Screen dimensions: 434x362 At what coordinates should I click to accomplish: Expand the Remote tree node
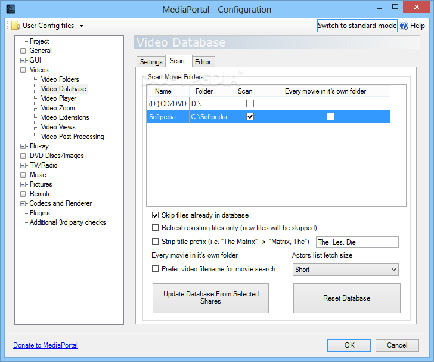coord(23,194)
